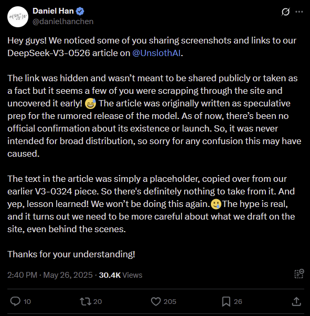Image resolution: width=310 pixels, height=316 pixels.
Task: Click the sweat-smile emoji in the tweet
Action: click(x=90, y=104)
